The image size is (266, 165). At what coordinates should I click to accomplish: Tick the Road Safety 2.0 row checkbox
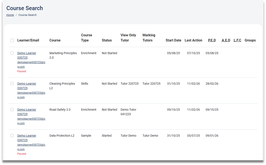coord(12,110)
